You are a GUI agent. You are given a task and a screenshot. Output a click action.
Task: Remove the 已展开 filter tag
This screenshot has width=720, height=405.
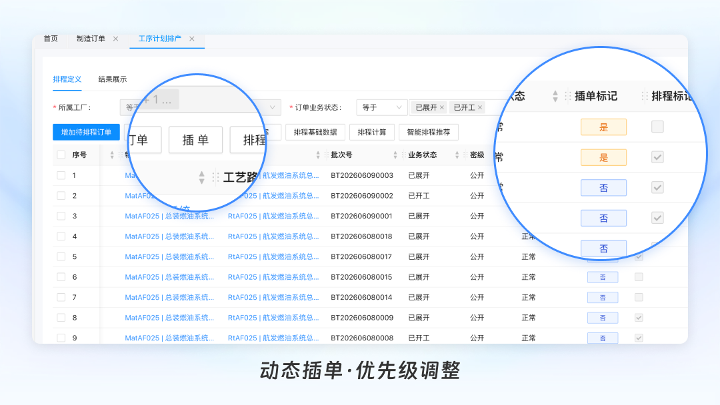click(442, 107)
